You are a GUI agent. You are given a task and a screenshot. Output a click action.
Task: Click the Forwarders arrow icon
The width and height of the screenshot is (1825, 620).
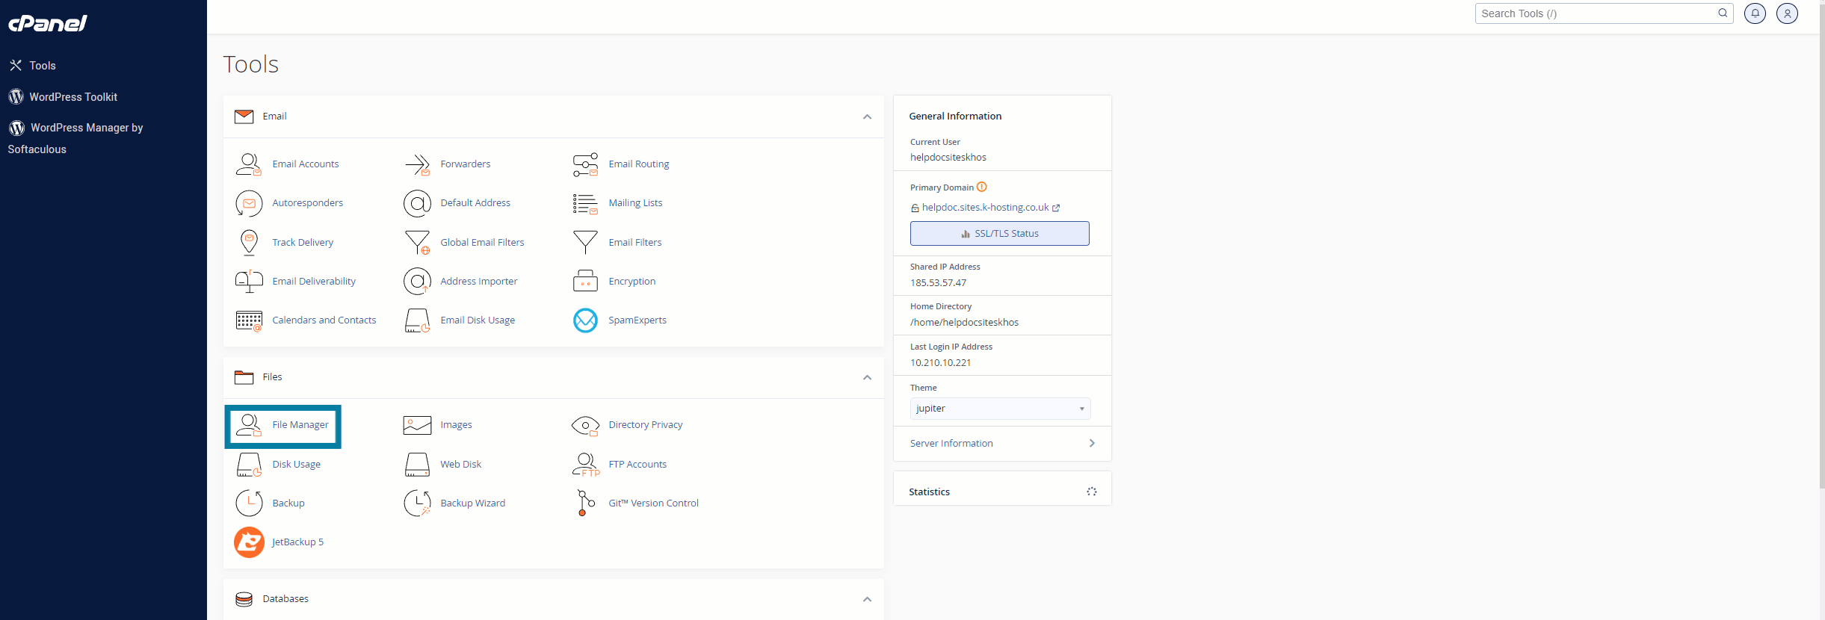click(417, 164)
